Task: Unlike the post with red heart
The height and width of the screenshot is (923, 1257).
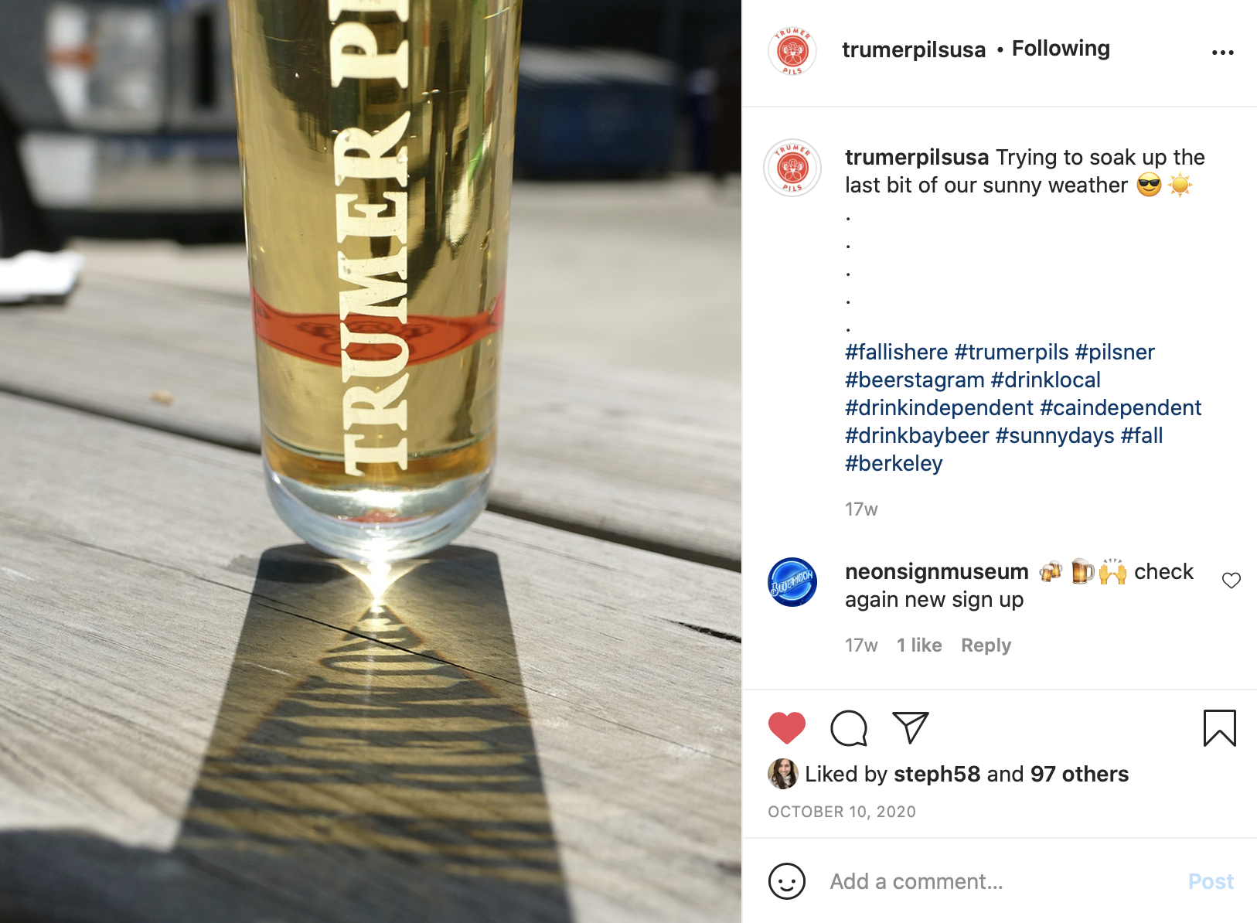Action: tap(786, 728)
